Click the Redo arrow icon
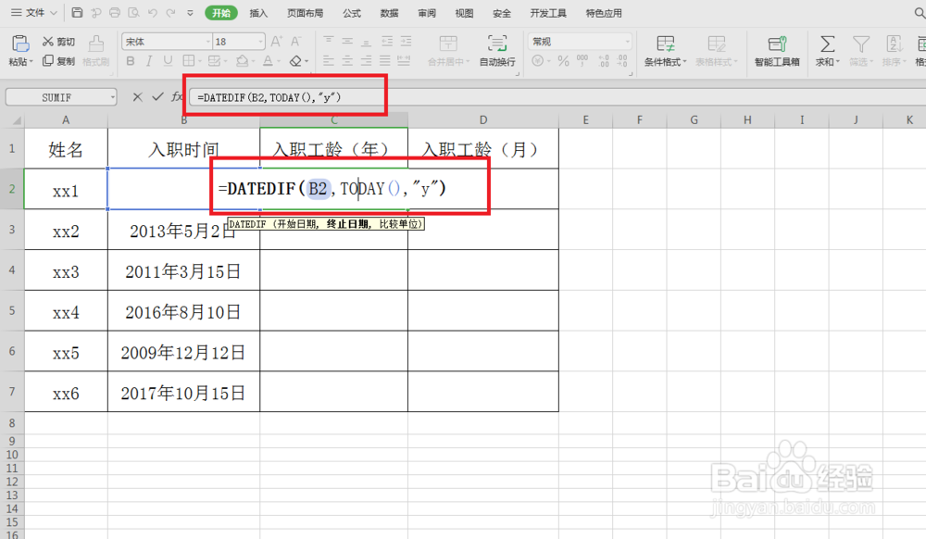 170,12
